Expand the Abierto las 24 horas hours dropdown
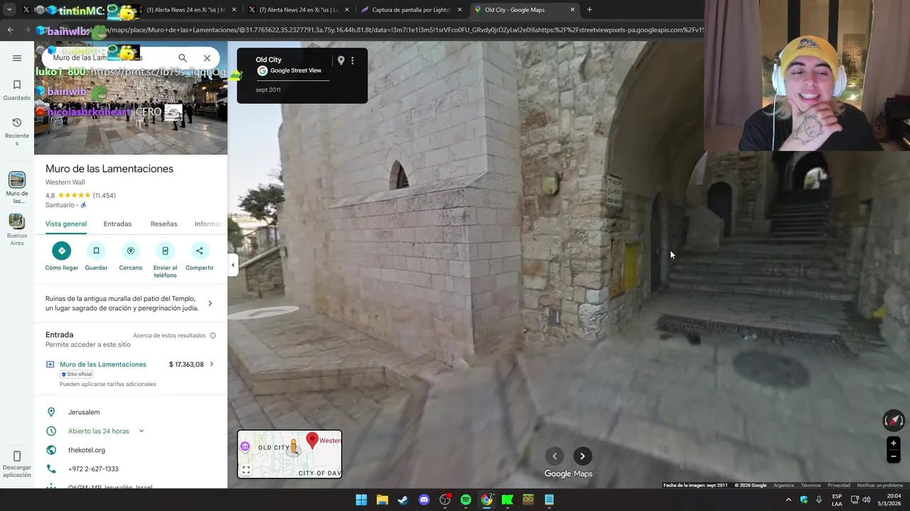The width and height of the screenshot is (910, 511). tap(141, 431)
